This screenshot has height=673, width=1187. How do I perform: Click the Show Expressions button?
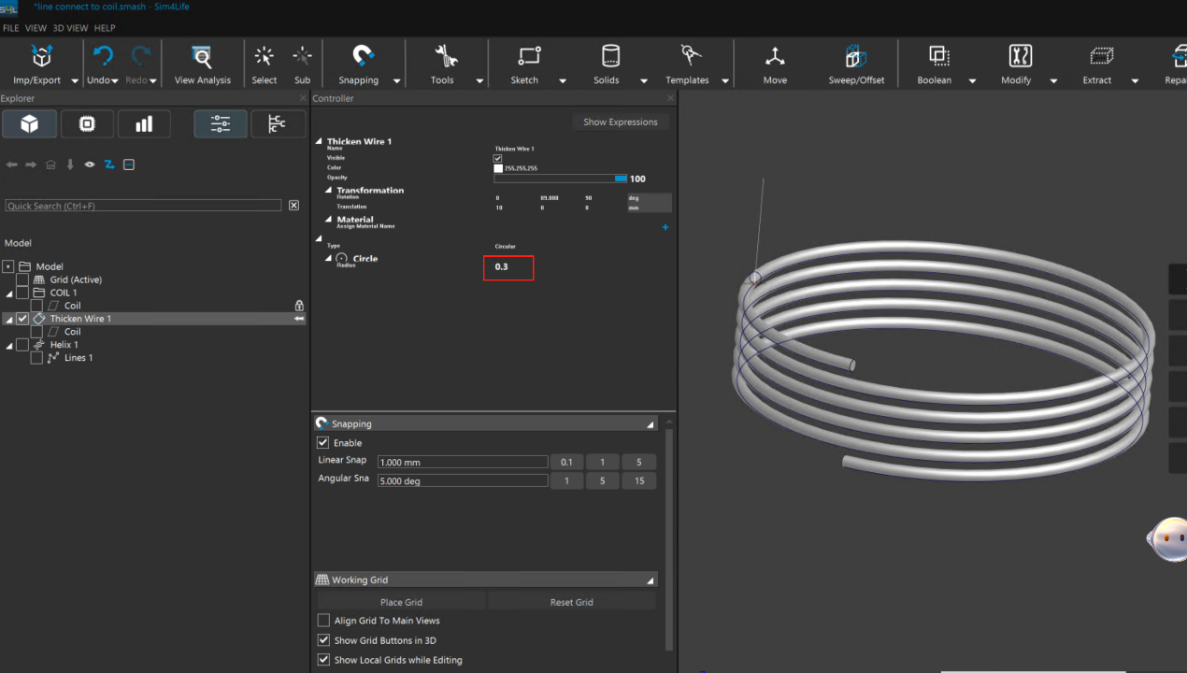click(620, 122)
